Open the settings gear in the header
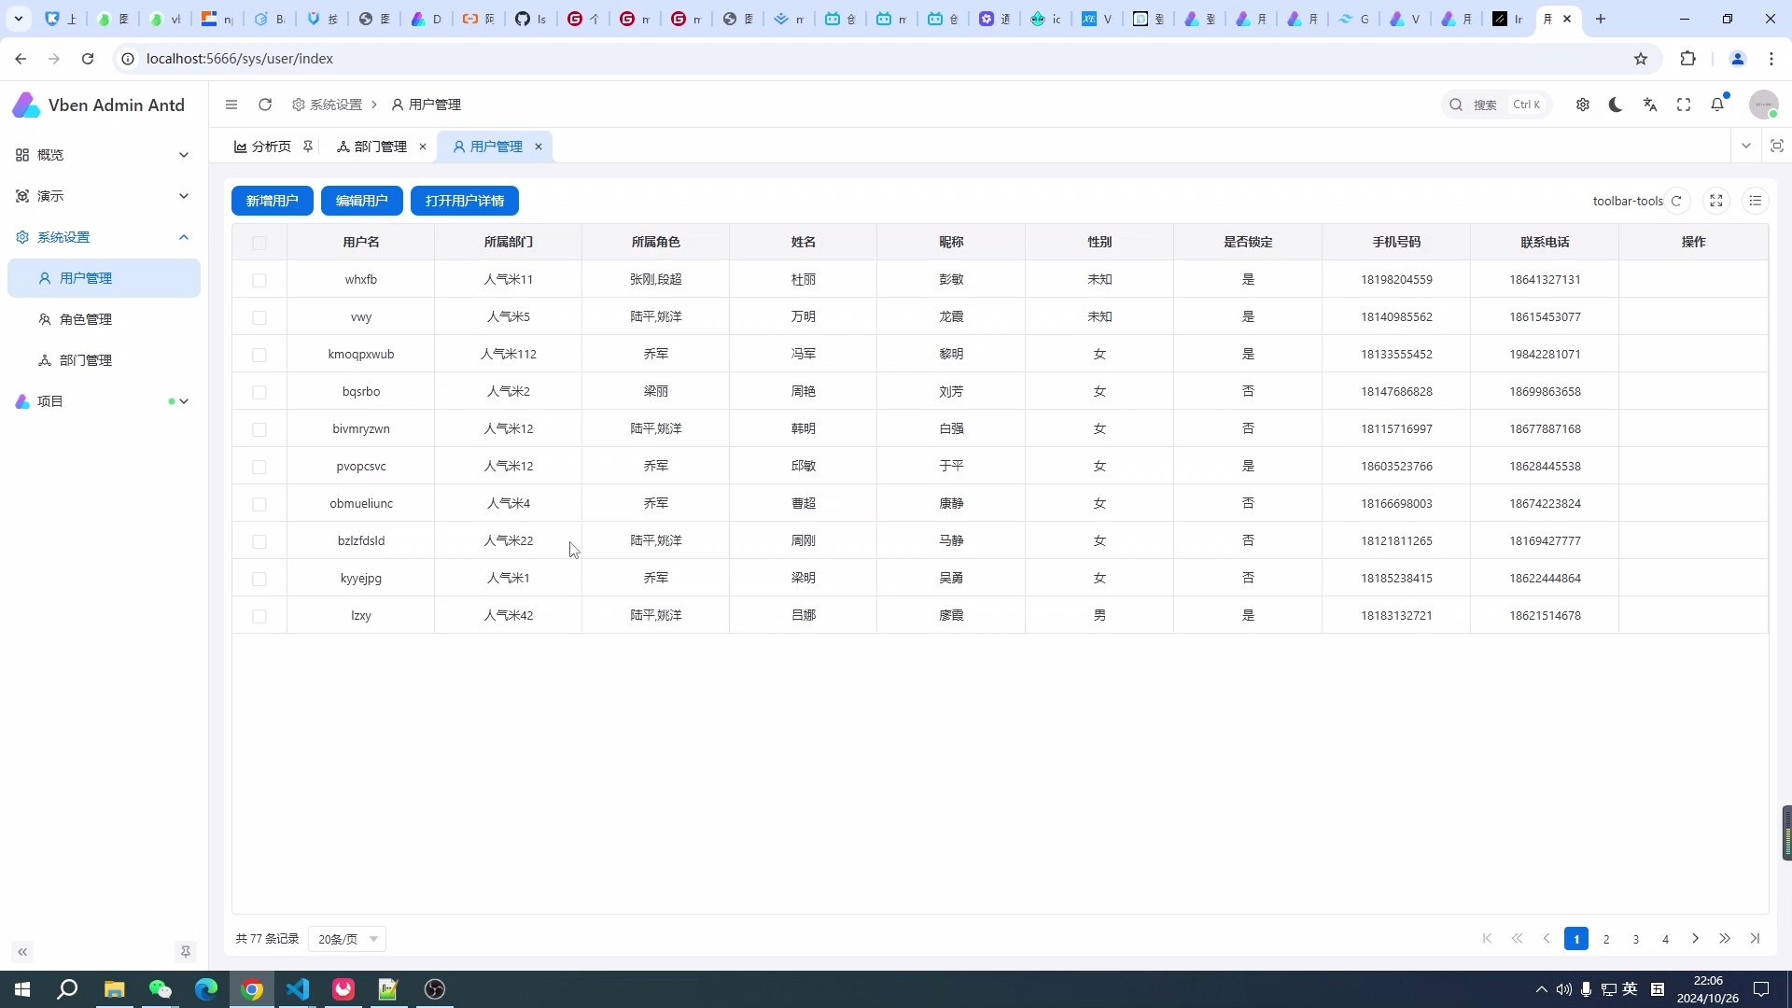 tap(1582, 105)
